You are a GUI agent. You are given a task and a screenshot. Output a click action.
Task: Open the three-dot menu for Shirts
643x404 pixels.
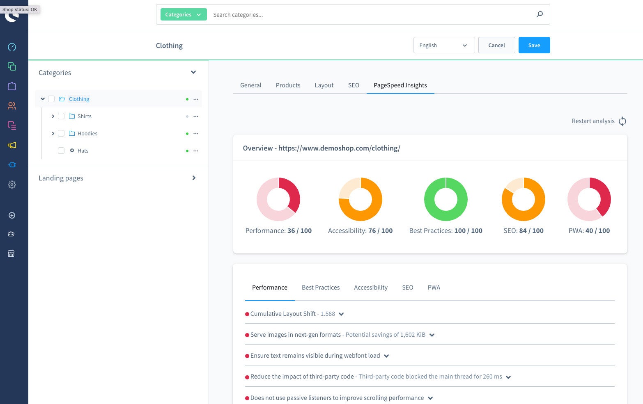click(196, 116)
